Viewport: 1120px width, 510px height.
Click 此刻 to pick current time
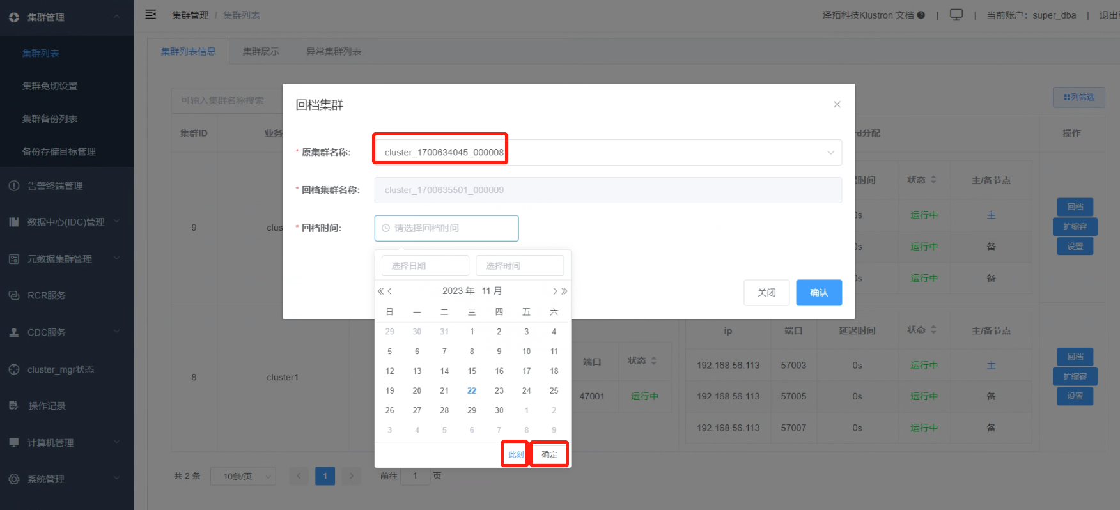coord(515,454)
